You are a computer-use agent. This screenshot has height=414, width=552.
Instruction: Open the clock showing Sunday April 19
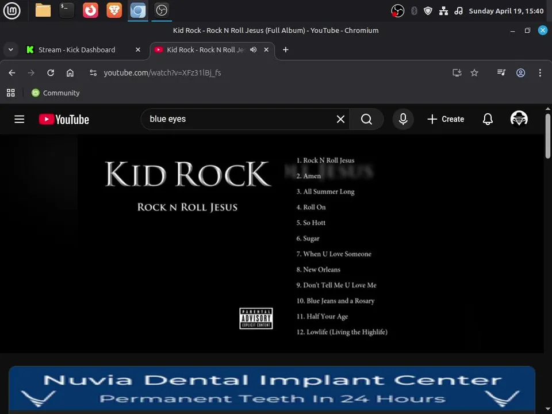tap(506, 11)
